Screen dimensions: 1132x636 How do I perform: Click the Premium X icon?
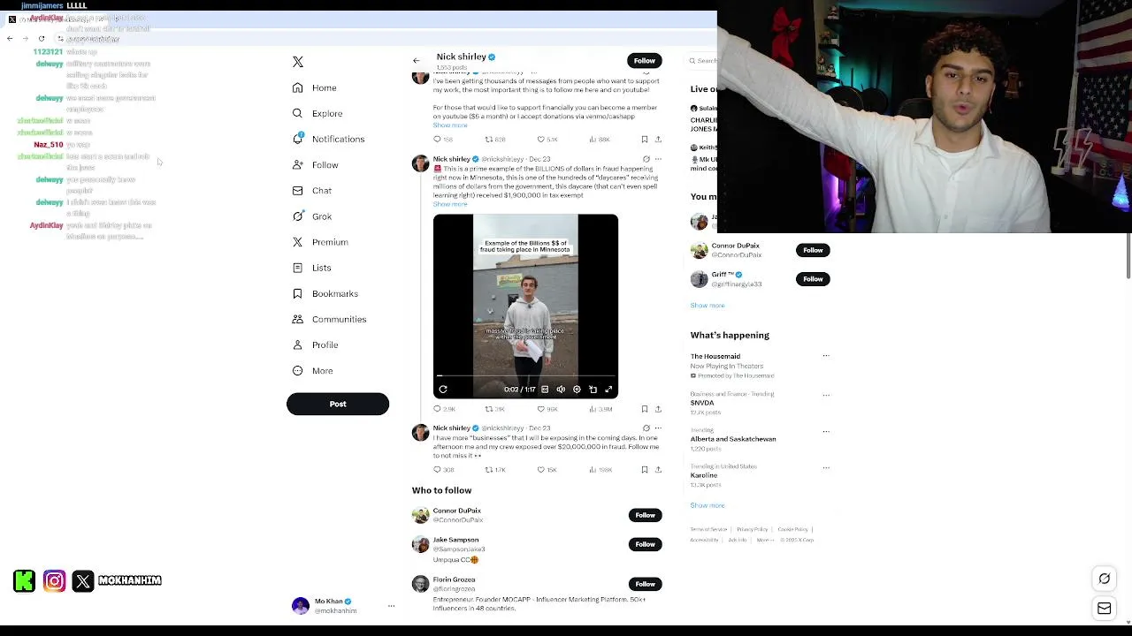pyautogui.click(x=298, y=242)
